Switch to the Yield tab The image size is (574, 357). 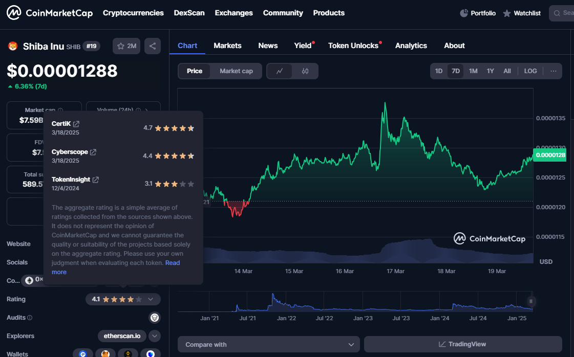[303, 46]
